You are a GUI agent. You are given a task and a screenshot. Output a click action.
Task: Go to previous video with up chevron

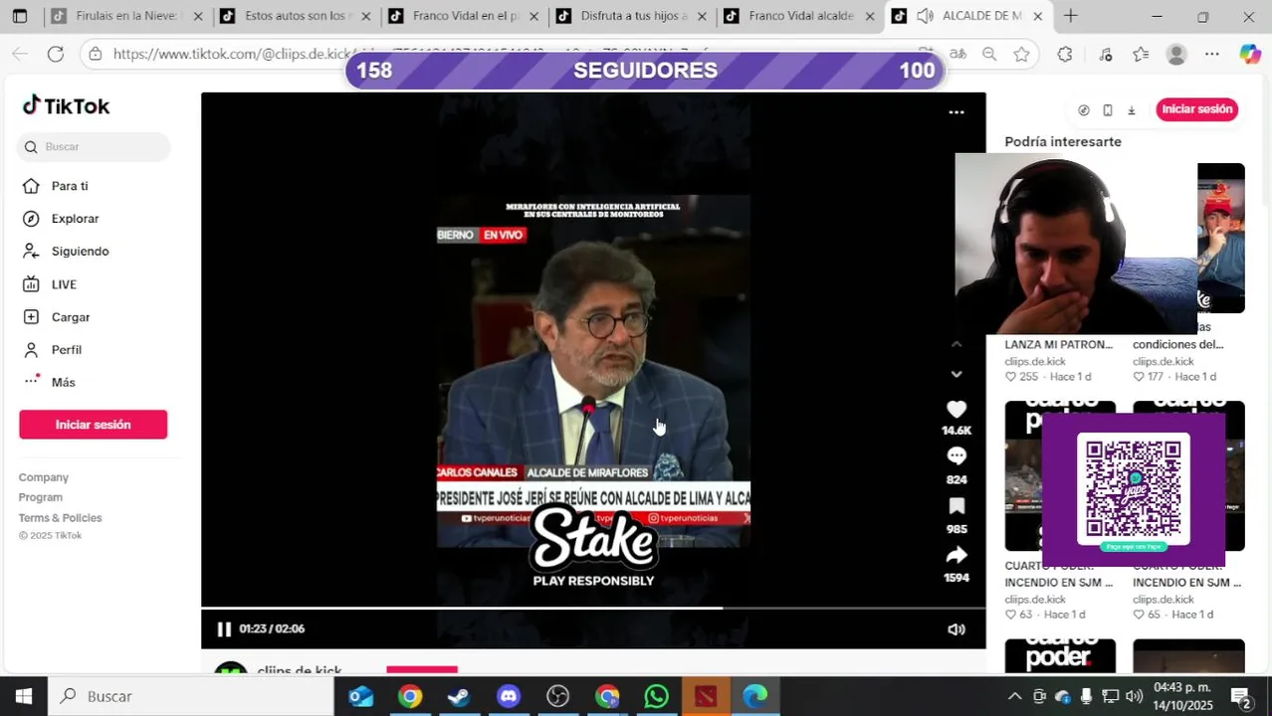pos(956,344)
